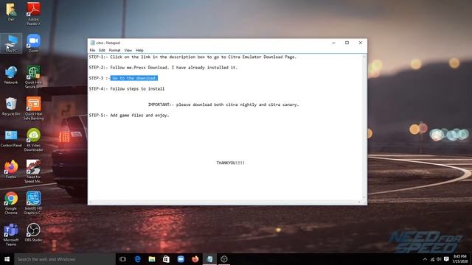Screen dimensions: 472x265
Task: Close the citra Notepad window
Action: [x=361, y=43]
